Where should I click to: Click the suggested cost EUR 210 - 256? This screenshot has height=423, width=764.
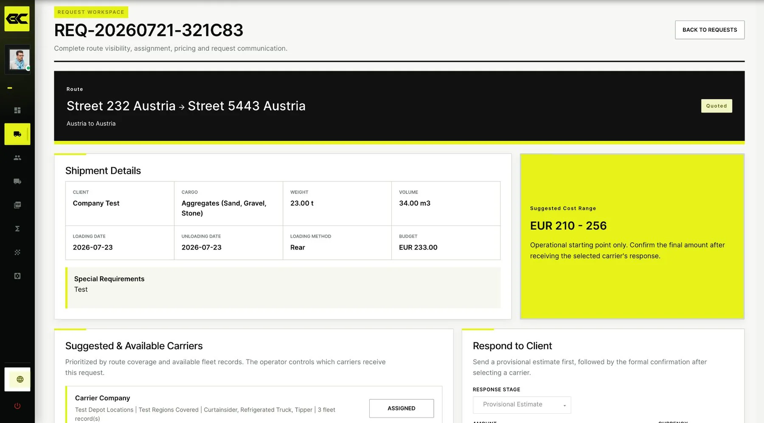[568, 226]
